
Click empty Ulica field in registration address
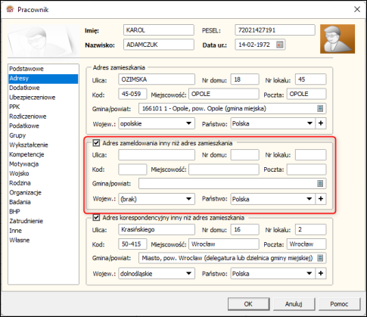point(157,154)
